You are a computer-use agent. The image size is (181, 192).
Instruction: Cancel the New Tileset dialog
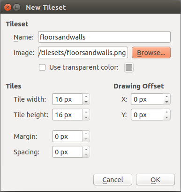[113, 180]
